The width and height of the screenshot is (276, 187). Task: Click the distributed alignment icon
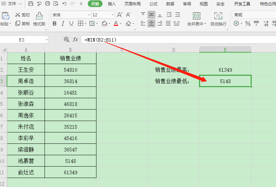click(177, 24)
